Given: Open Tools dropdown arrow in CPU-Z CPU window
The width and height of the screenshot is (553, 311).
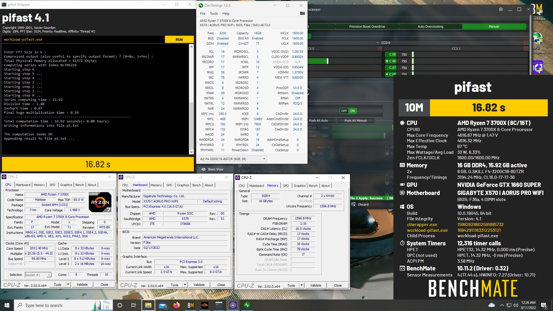Looking at the screenshot, I should coord(68,285).
